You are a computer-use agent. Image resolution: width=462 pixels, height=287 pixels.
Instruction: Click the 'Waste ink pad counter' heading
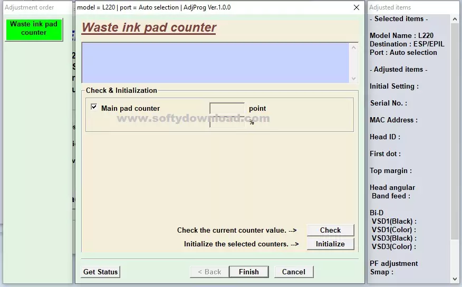149,28
